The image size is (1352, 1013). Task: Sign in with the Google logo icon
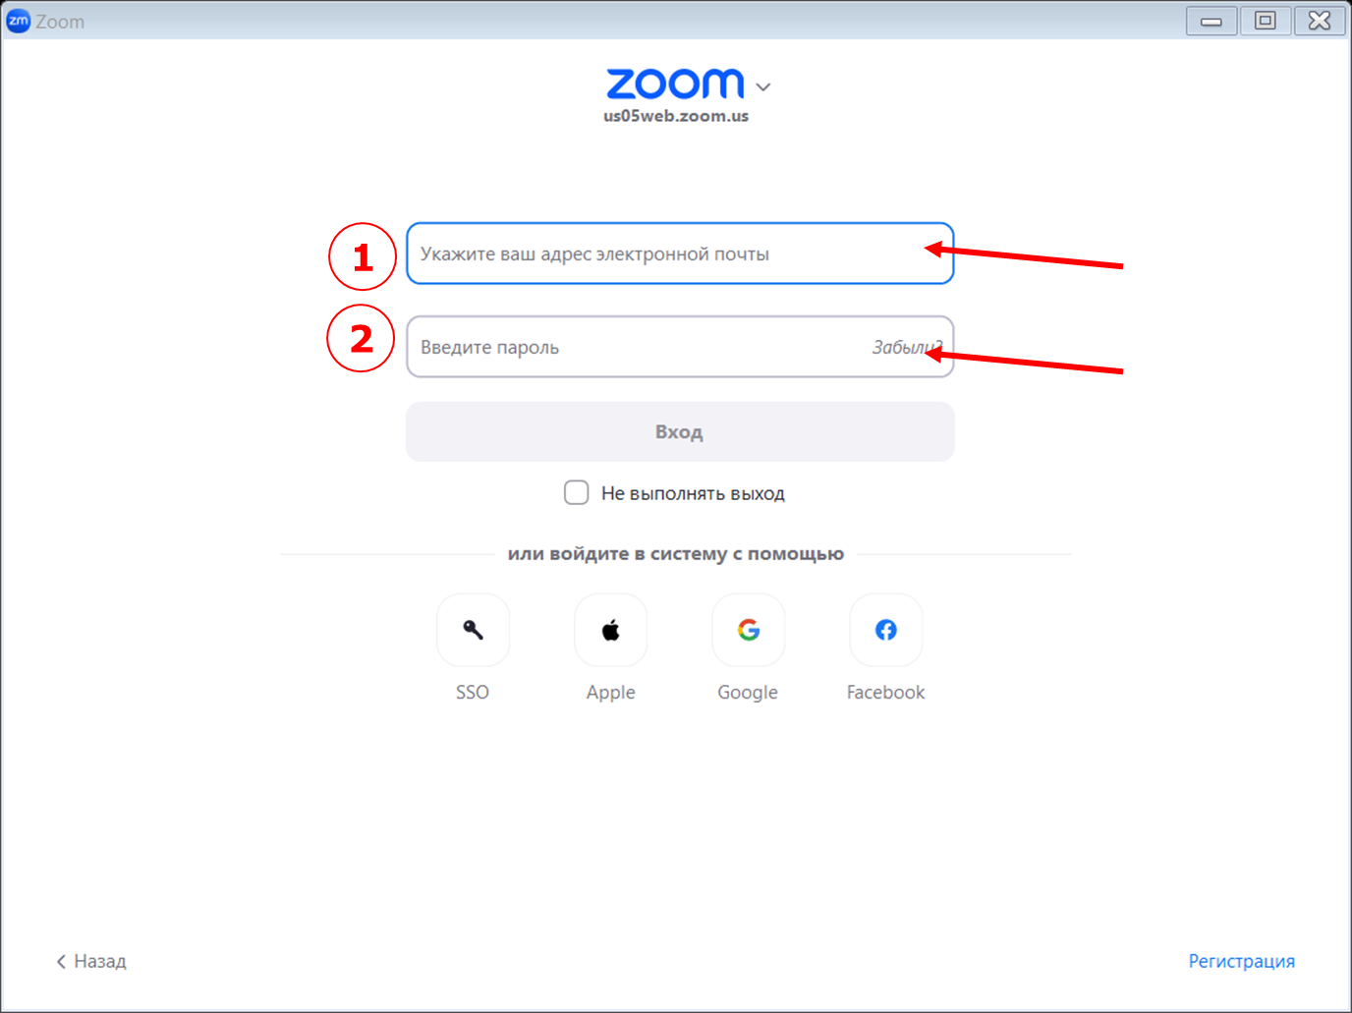[x=749, y=630]
